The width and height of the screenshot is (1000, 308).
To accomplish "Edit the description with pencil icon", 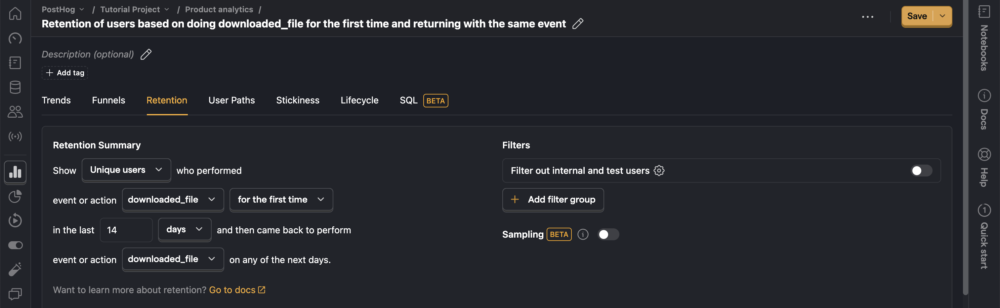I will [146, 54].
